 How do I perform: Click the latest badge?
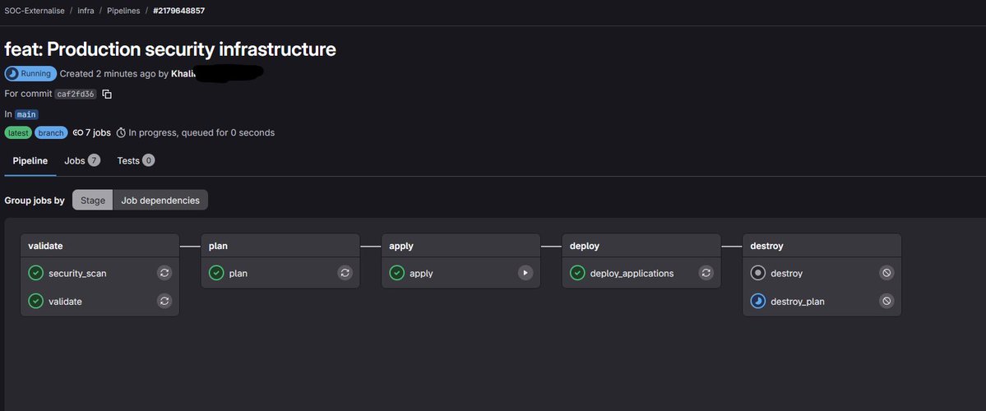pos(18,132)
